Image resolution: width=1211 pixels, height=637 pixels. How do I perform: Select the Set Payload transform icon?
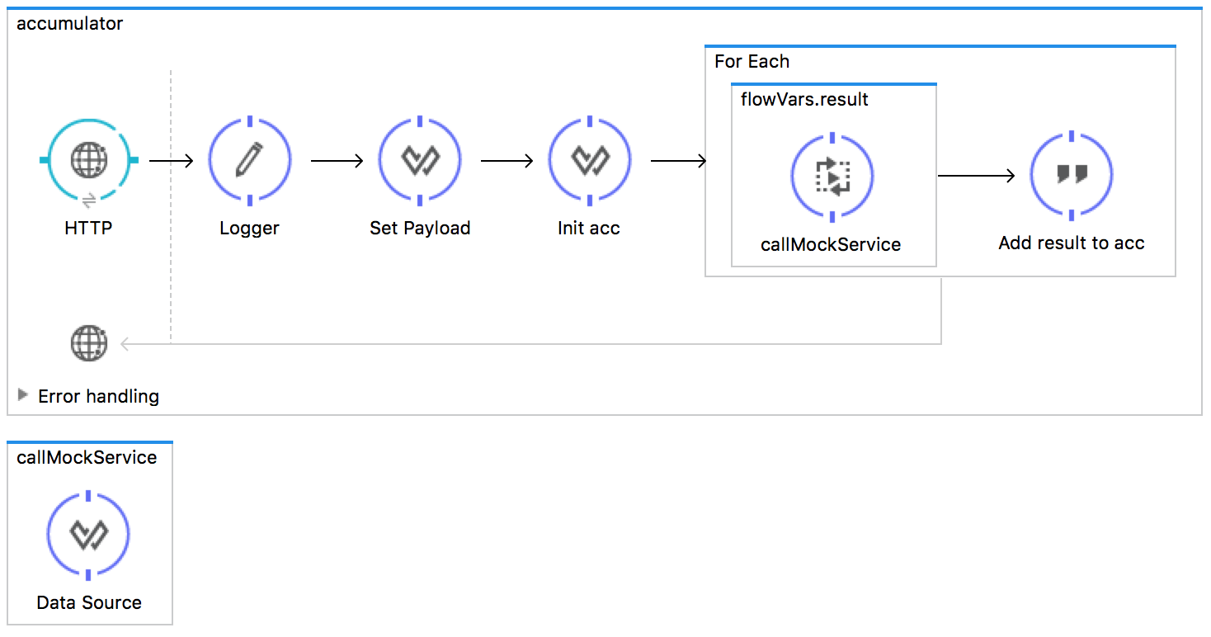click(420, 160)
